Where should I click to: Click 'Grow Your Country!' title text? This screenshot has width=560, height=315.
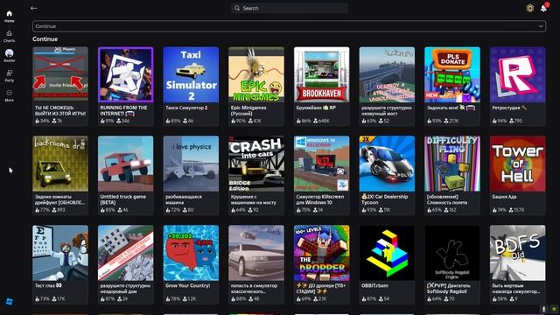click(188, 286)
